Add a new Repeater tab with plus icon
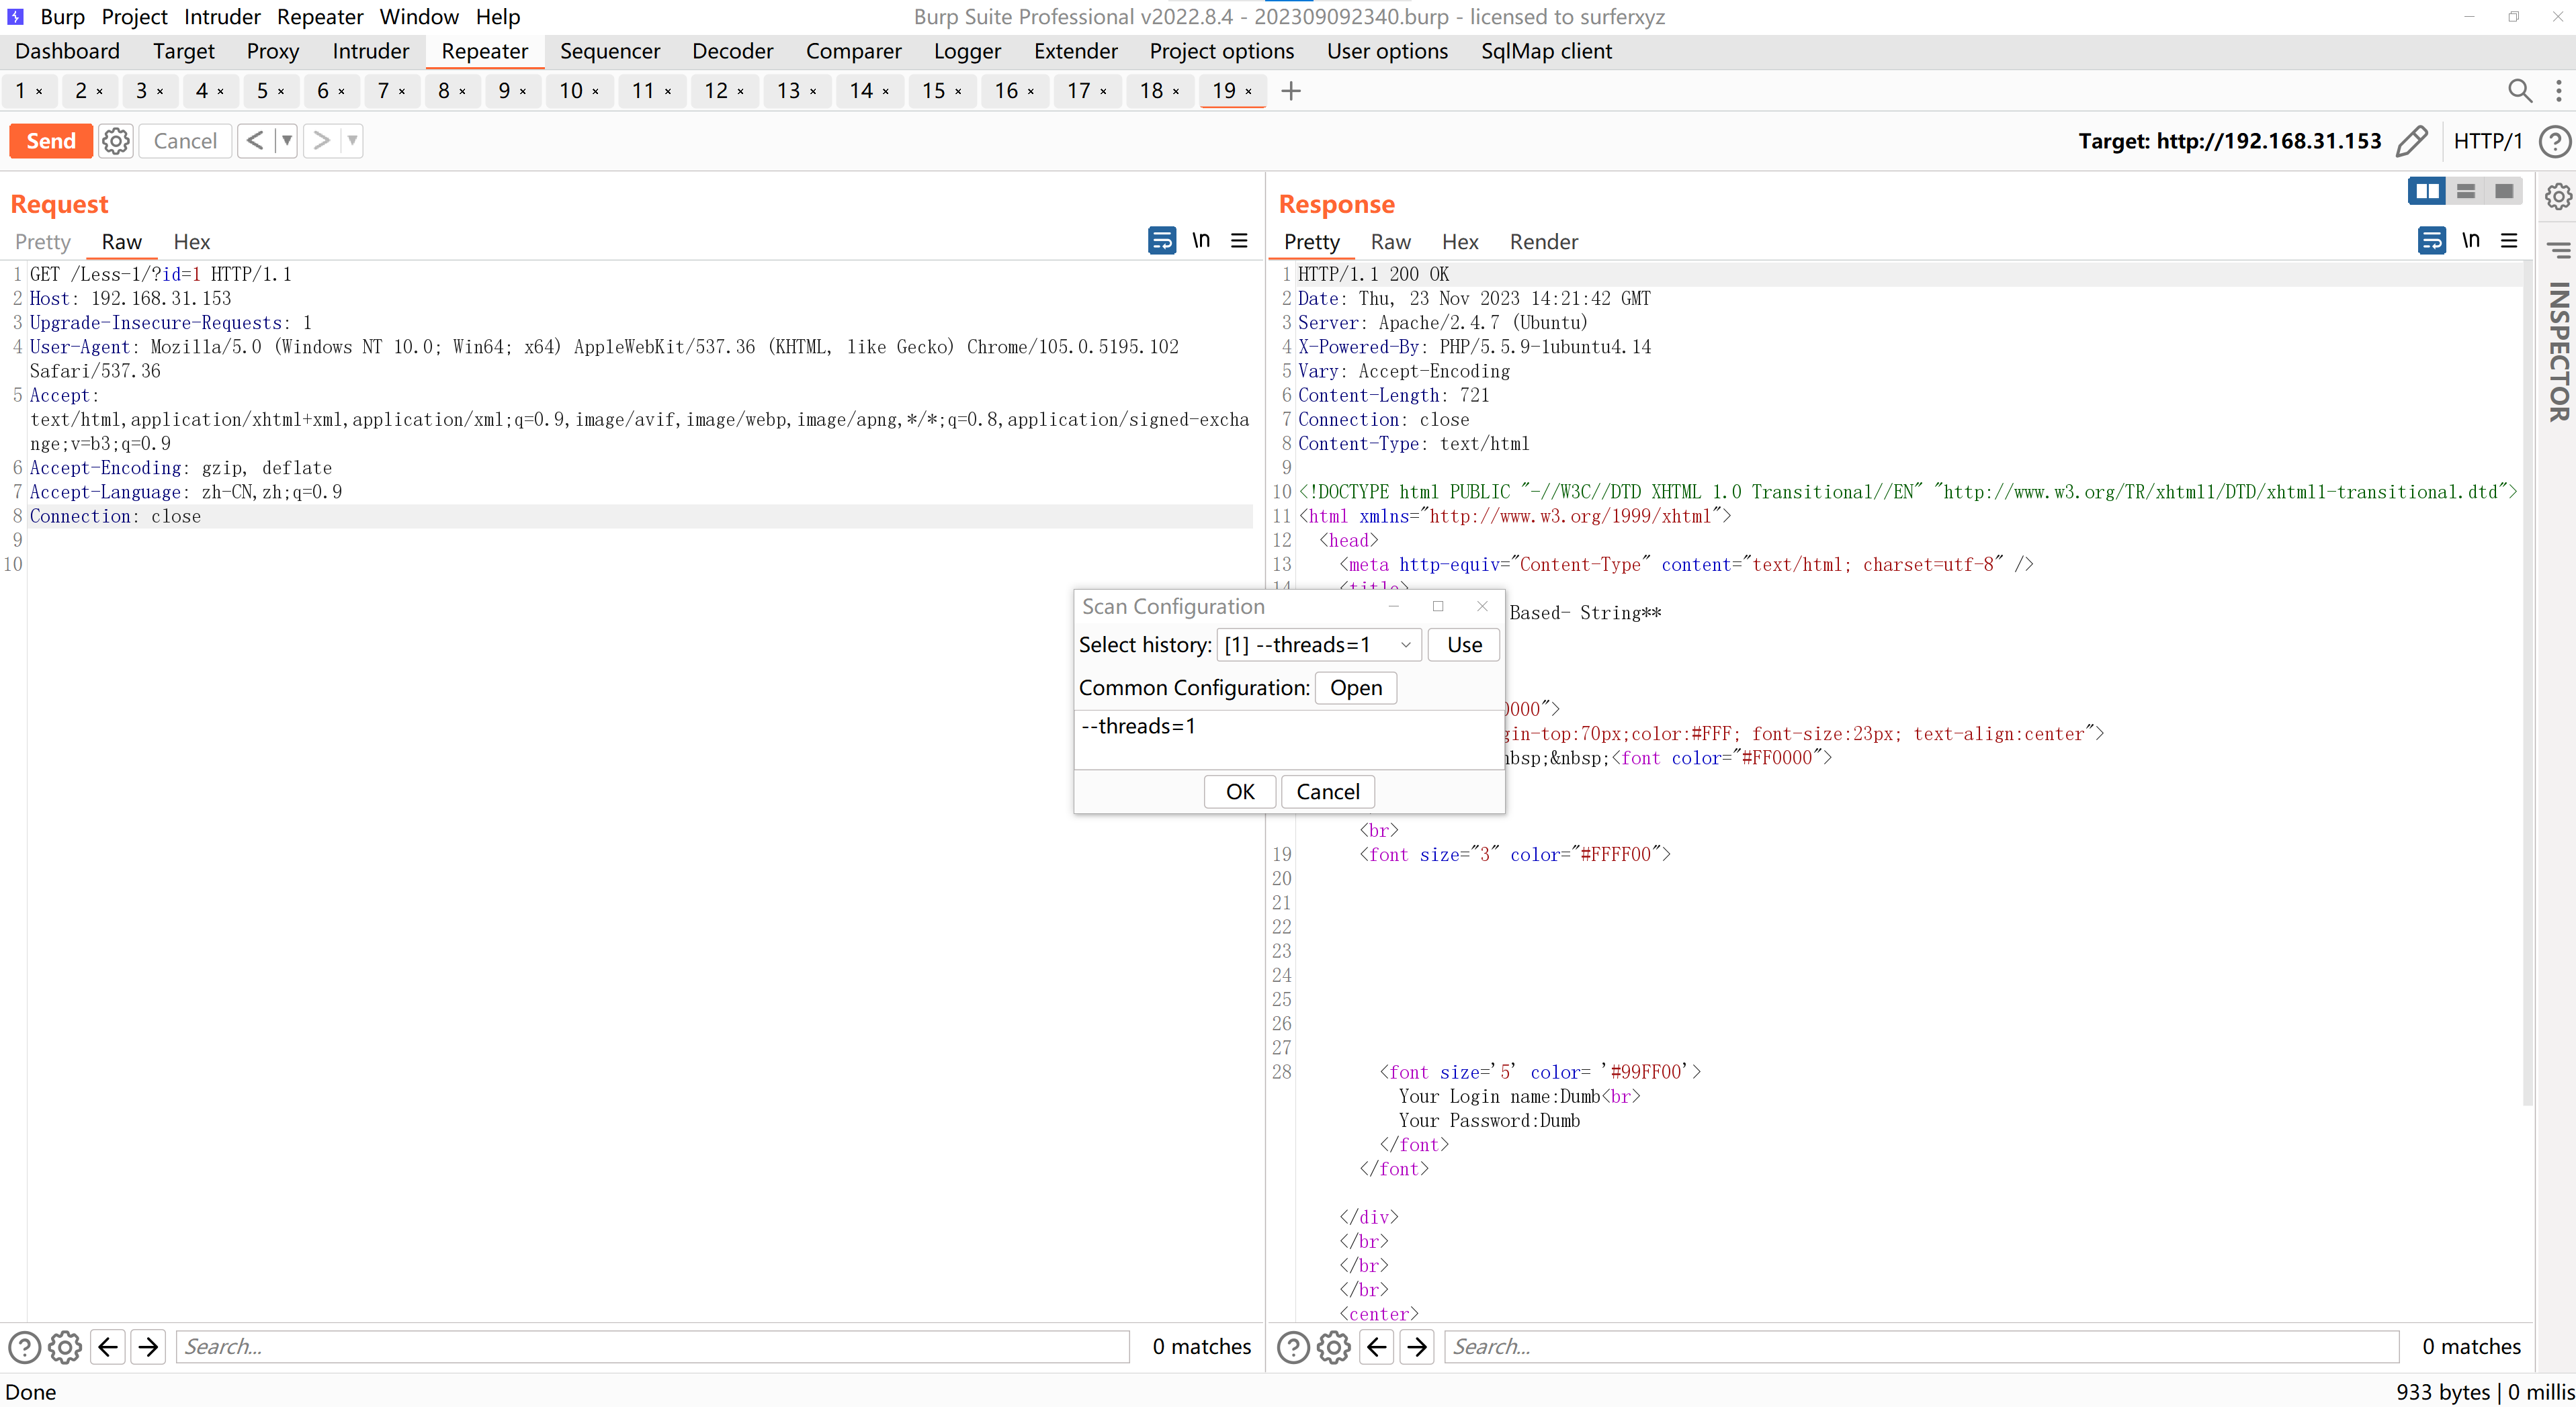The width and height of the screenshot is (2576, 1407). click(1291, 91)
